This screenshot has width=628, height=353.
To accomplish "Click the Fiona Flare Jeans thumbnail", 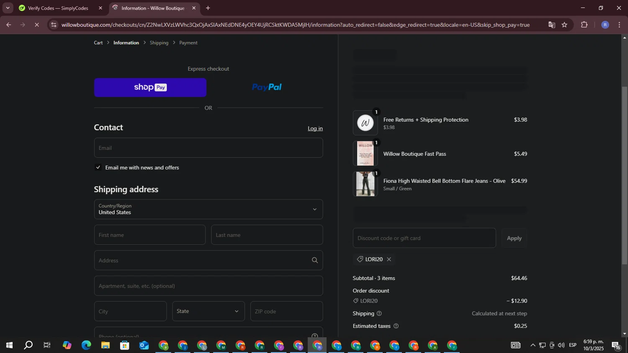I will tap(365, 184).
